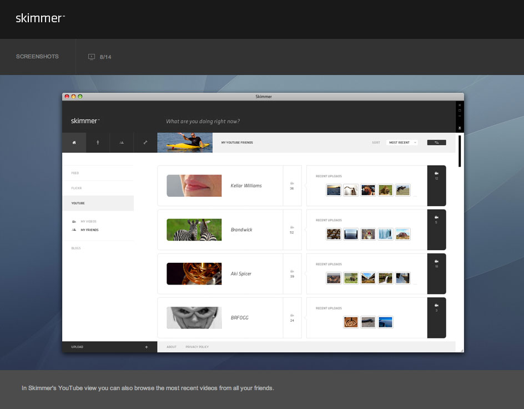Open the profile person icon tab
This screenshot has width=524, height=409.
[x=98, y=142]
